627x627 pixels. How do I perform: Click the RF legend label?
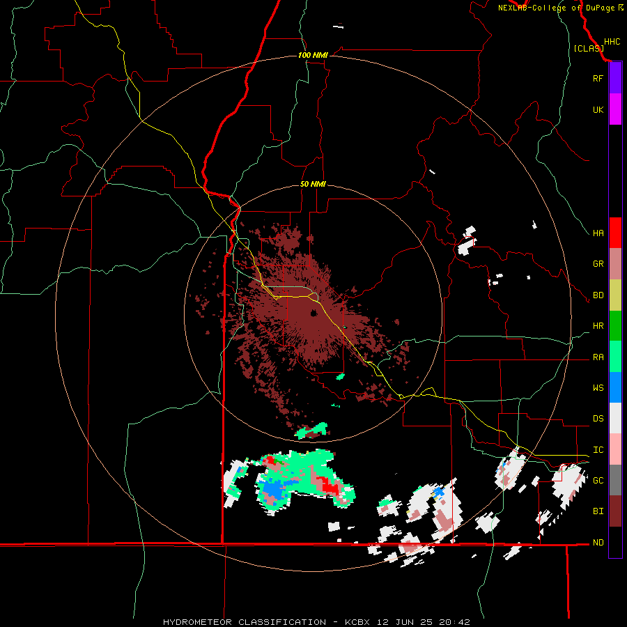(x=598, y=78)
